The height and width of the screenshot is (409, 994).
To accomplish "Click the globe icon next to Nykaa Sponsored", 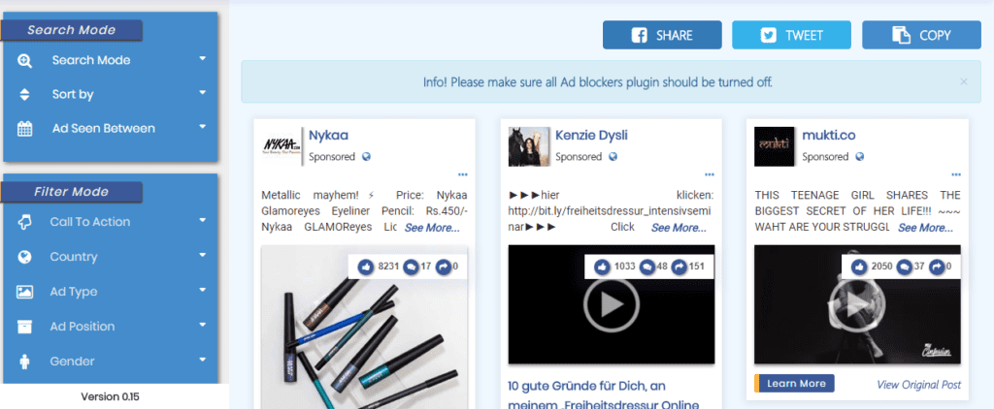I will [x=366, y=157].
